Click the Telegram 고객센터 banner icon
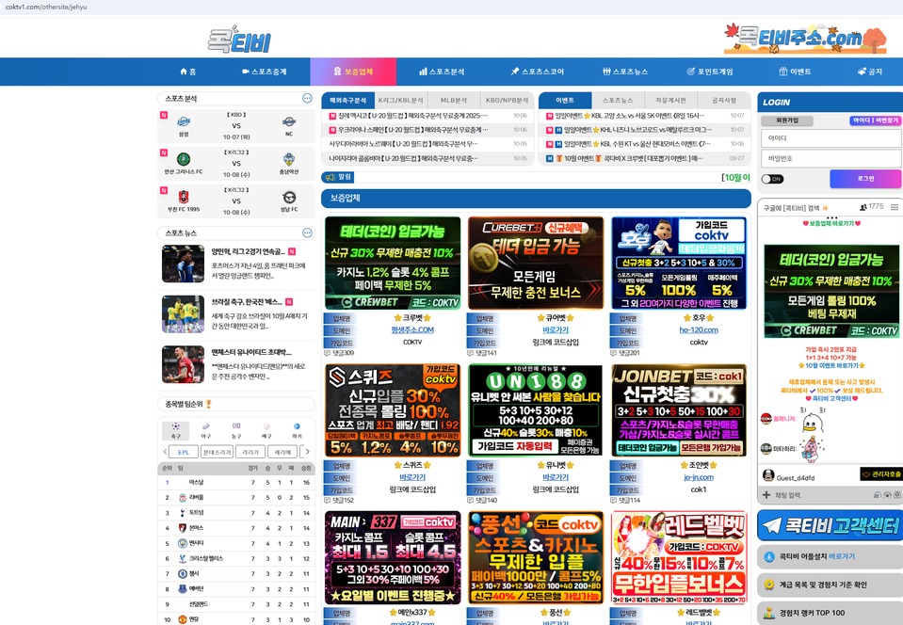Screen dimensions: 903x625 tap(772, 525)
